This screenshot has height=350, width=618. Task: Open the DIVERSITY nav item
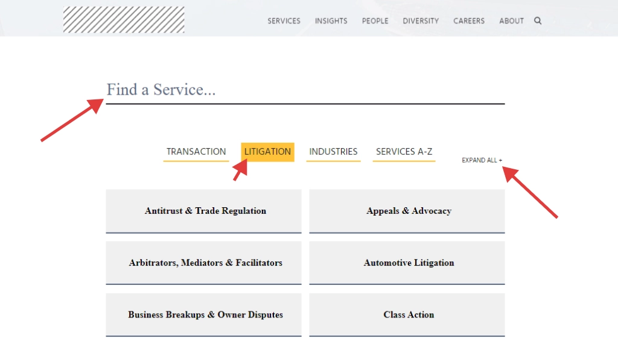coord(421,21)
